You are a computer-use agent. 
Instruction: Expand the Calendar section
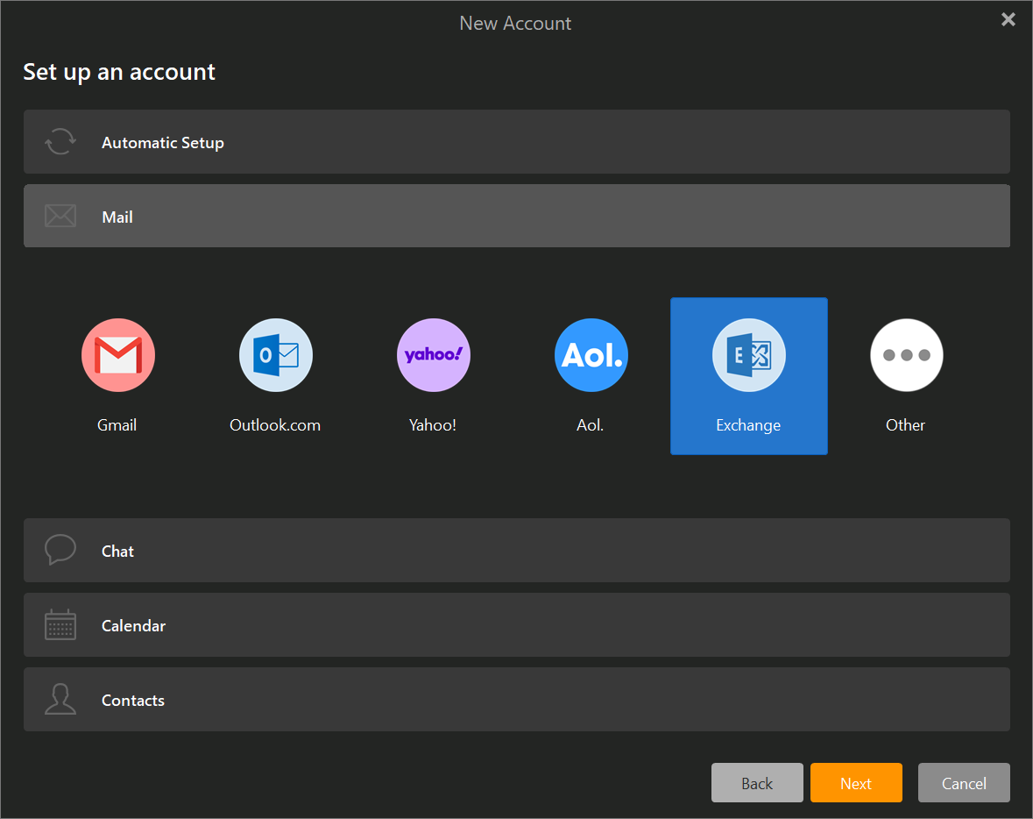pyautogui.click(x=517, y=624)
